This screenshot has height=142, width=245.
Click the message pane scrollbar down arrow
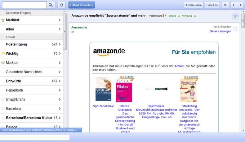tap(243, 130)
